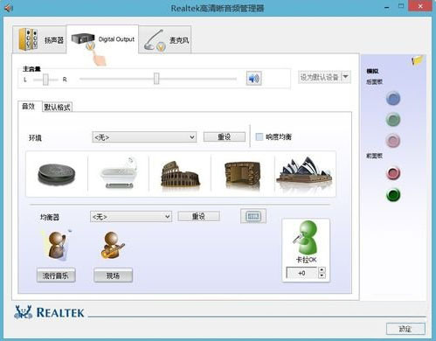Screen dimensions: 436x341
Task: Maximize the Realtek audio manager window
Action: [401, 6]
